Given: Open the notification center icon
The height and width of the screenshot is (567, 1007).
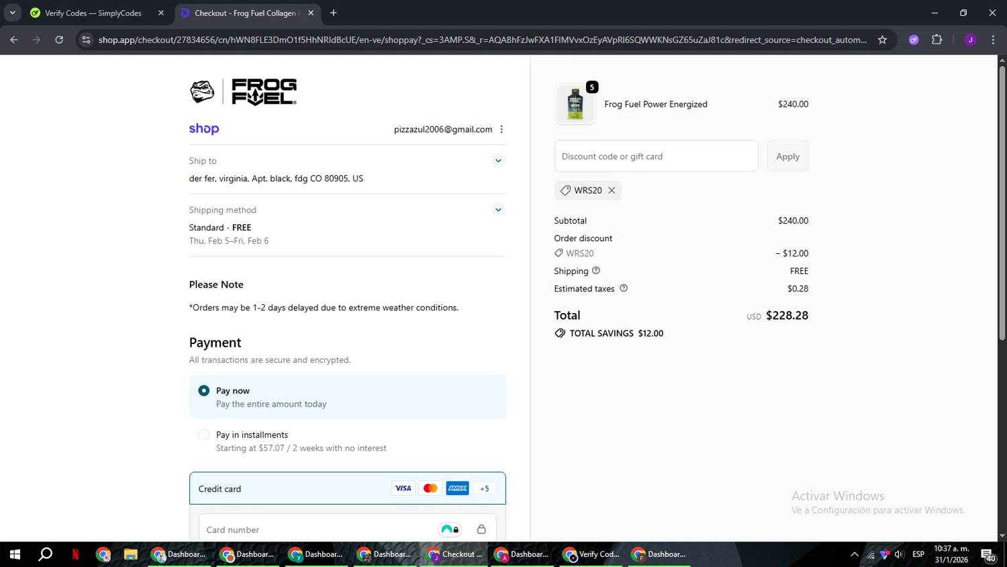Looking at the screenshot, I should tap(988, 555).
